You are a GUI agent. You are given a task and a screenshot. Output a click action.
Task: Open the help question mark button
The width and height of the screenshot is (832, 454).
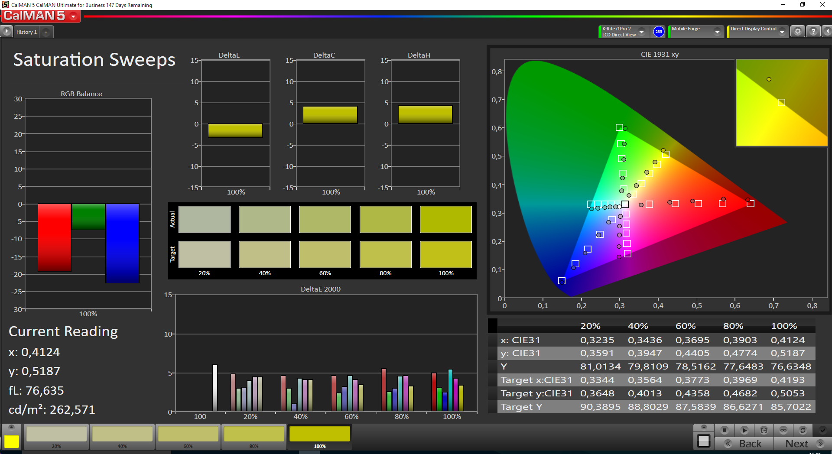pyautogui.click(x=813, y=32)
